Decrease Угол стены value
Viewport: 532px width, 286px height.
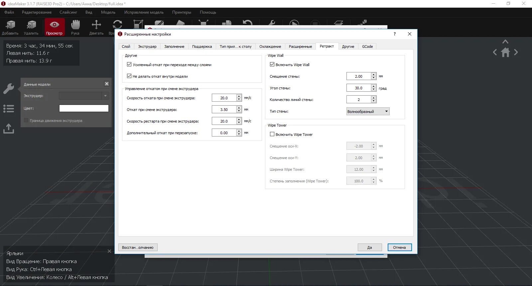click(374, 90)
